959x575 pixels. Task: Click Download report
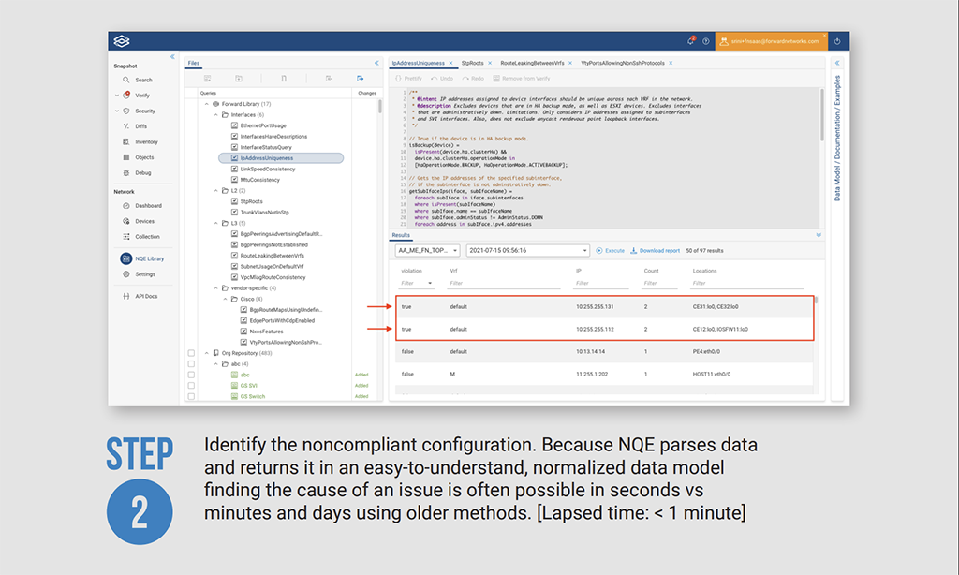coord(655,251)
